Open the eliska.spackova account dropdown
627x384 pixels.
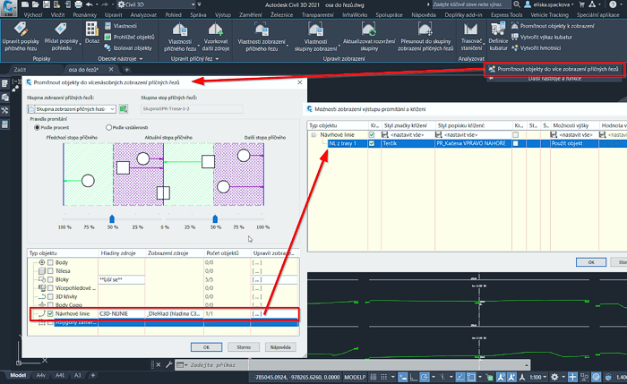coord(548,4)
